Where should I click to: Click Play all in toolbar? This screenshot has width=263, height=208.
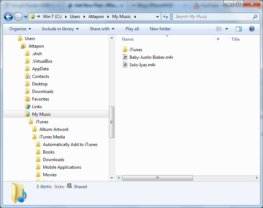click(132, 29)
